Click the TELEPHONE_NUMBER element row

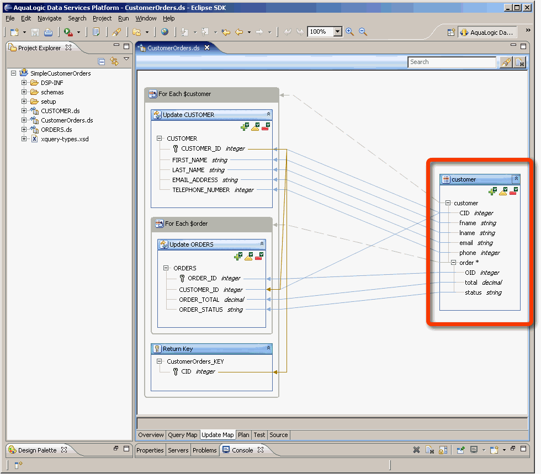coord(213,190)
